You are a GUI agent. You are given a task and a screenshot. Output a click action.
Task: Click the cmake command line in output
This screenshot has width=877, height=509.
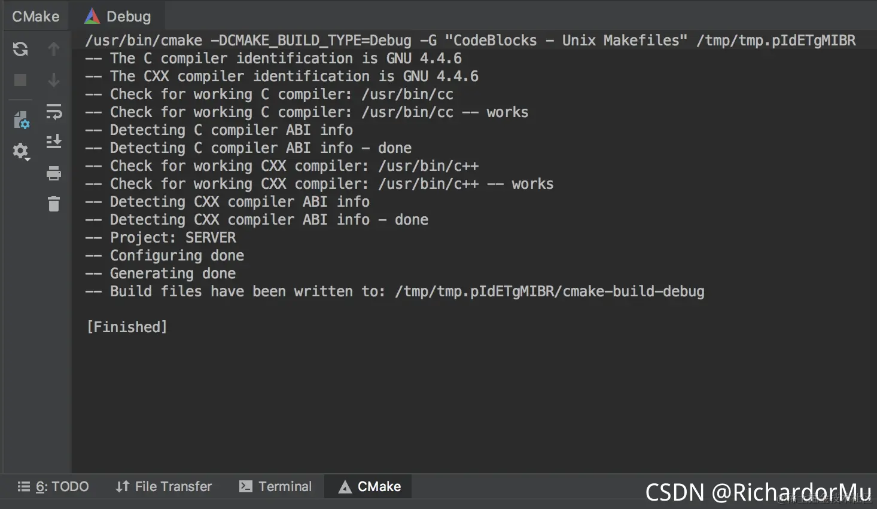[x=470, y=41]
